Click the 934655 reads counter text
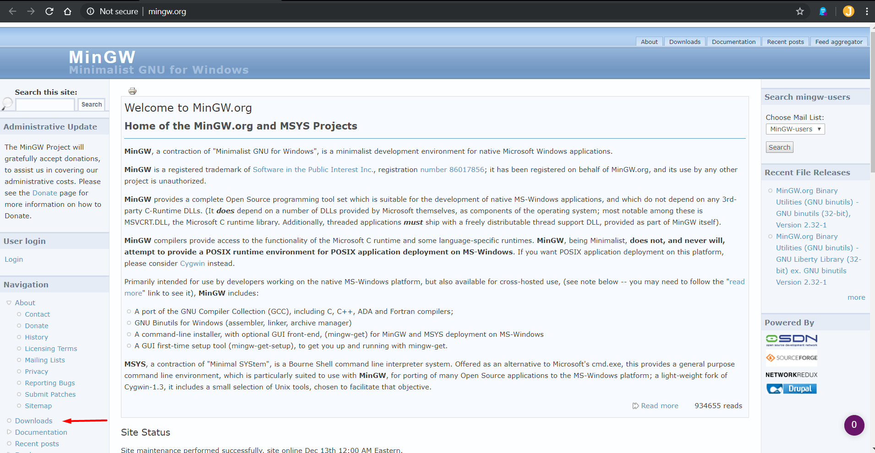The height and width of the screenshot is (453, 875). coord(718,406)
